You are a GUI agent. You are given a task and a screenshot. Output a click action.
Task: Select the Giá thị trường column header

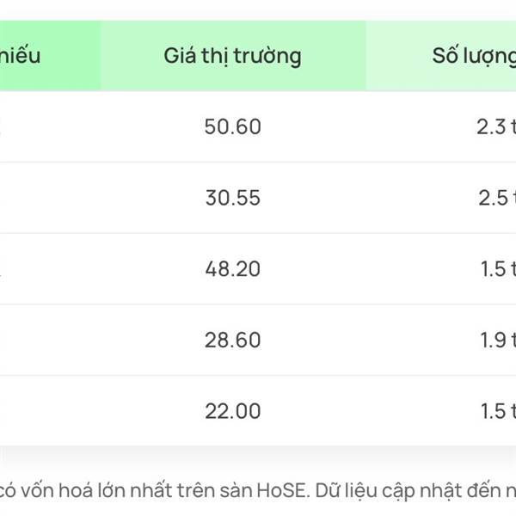pyautogui.click(x=233, y=56)
